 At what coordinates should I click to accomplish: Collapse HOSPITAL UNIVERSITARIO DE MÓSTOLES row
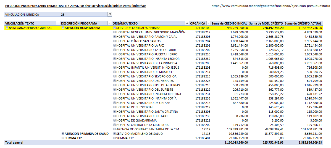click(114, 72)
